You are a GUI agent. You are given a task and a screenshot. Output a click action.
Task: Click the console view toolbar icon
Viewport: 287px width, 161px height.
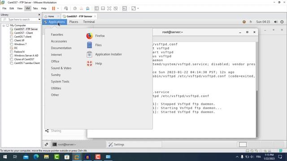[125, 8]
